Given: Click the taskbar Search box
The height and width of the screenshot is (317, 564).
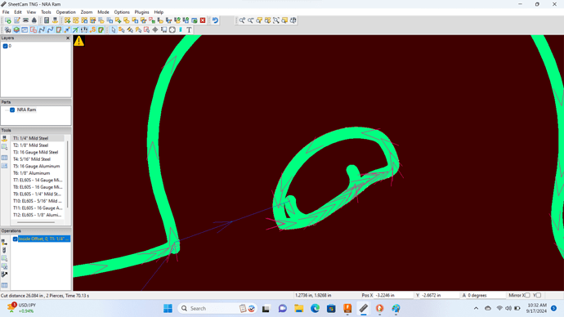Looking at the screenshot, I should click(x=217, y=308).
